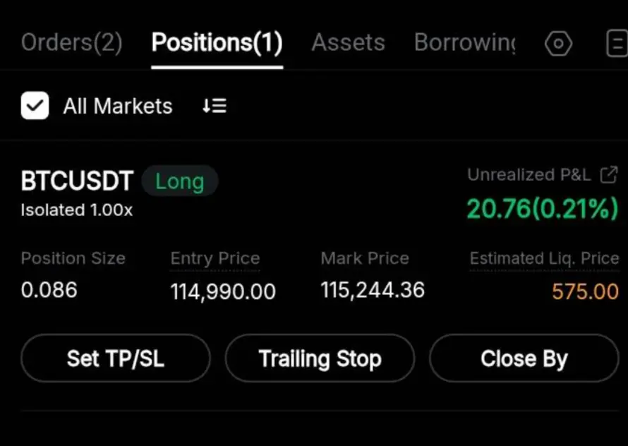Uncheck the All Markets checkbox
Image resolution: width=628 pixels, height=446 pixels.
coord(35,106)
